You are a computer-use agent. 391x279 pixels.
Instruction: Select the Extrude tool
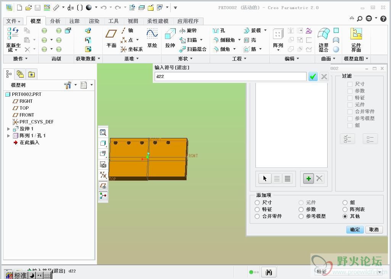[170, 38]
